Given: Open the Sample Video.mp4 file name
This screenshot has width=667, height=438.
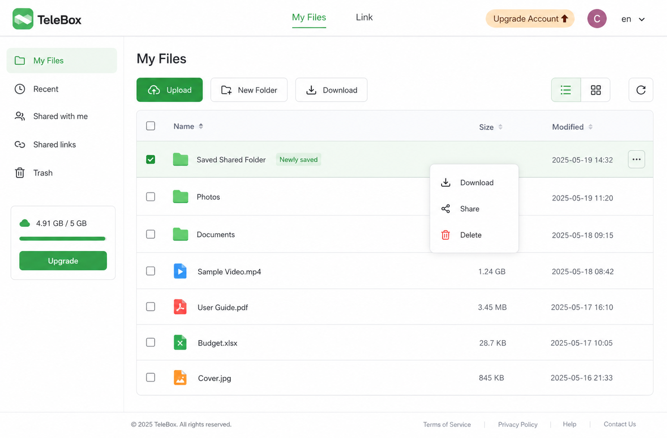Looking at the screenshot, I should (x=229, y=272).
